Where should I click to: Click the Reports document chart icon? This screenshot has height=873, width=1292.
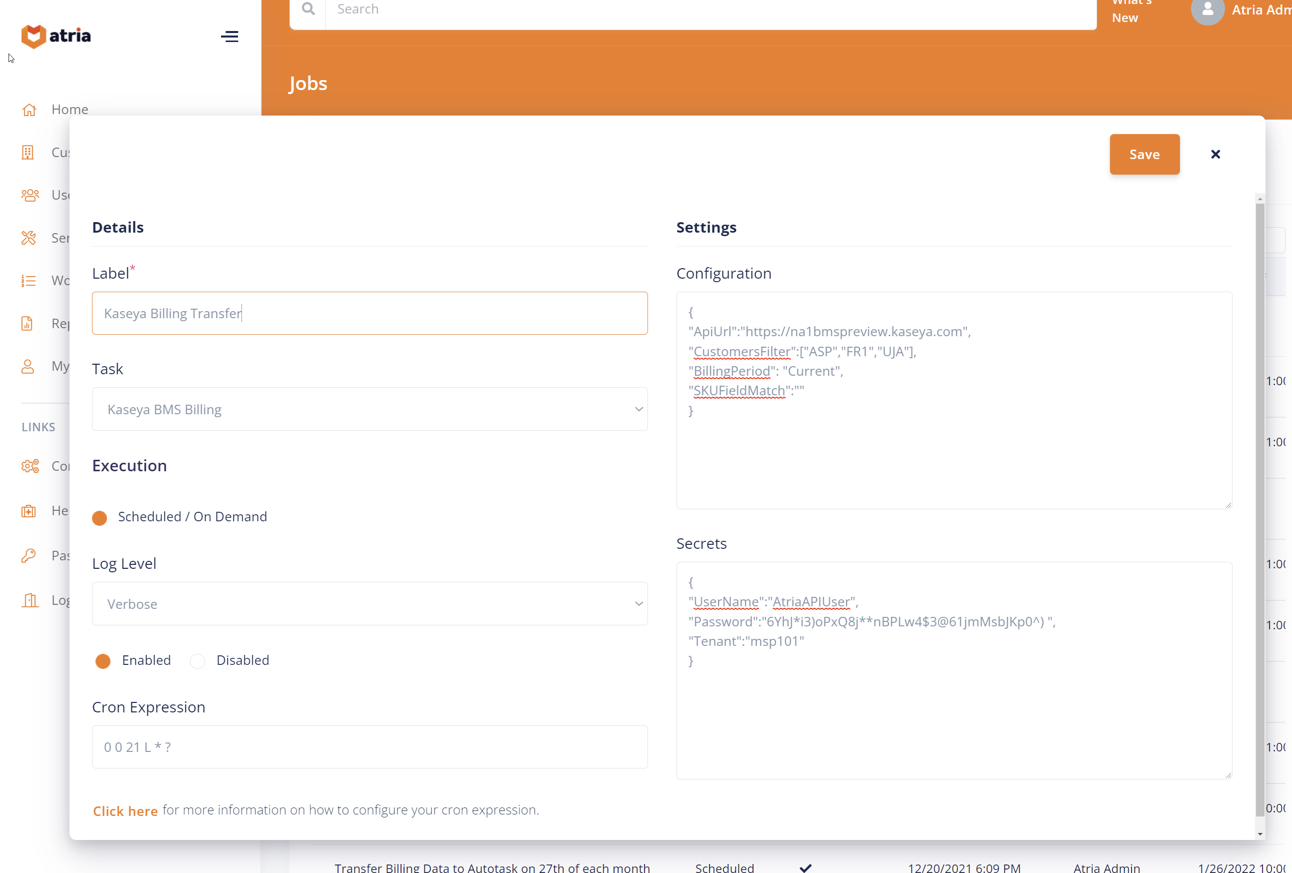27,323
